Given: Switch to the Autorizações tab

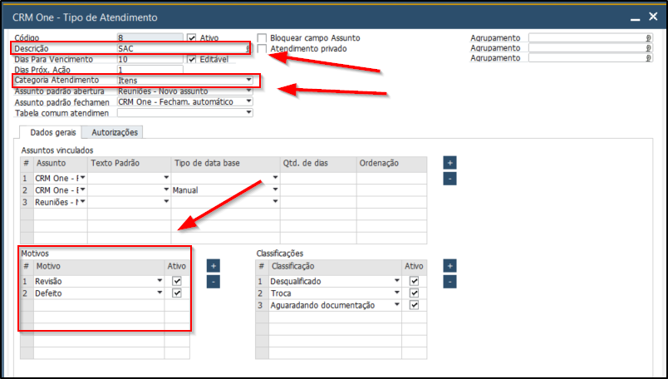Looking at the screenshot, I should 115,132.
